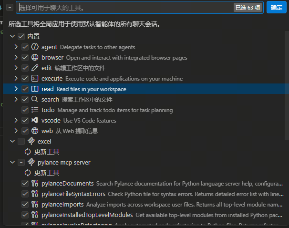
Task: Click the web globe icon
Action: (35, 131)
